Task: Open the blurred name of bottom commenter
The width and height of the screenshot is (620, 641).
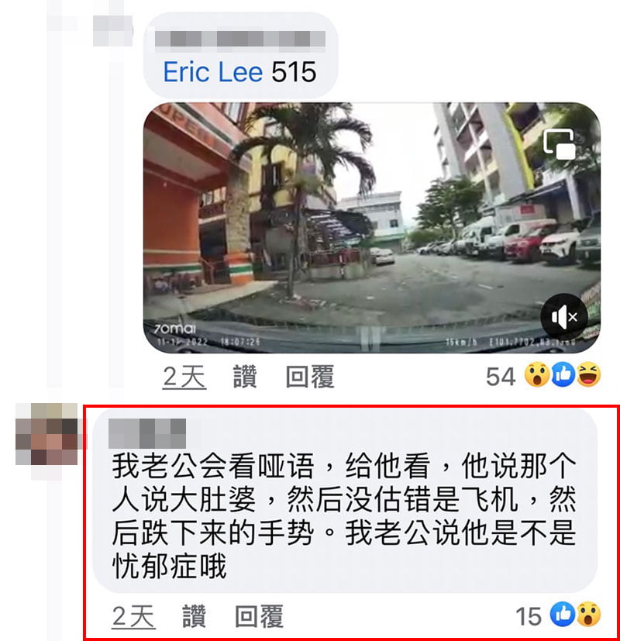Action: [x=147, y=433]
